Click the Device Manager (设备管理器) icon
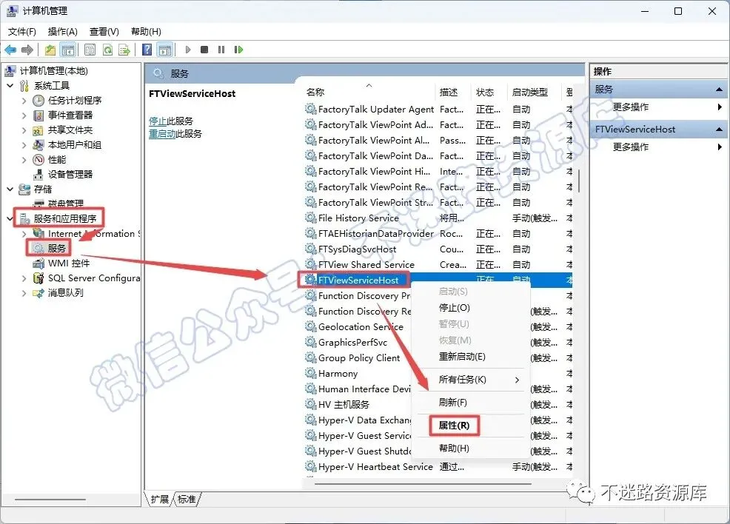The width and height of the screenshot is (730, 524). pos(38,175)
